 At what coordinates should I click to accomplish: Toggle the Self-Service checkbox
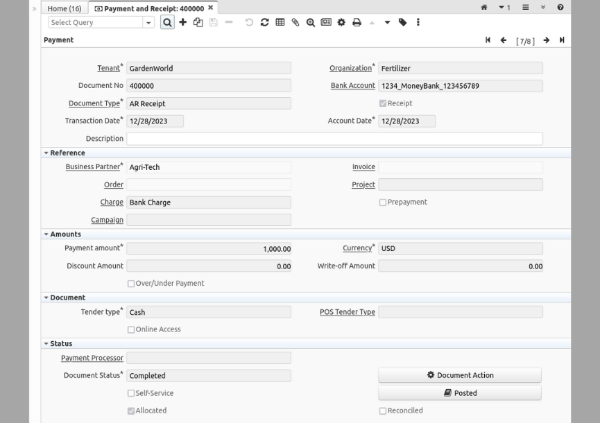click(131, 393)
